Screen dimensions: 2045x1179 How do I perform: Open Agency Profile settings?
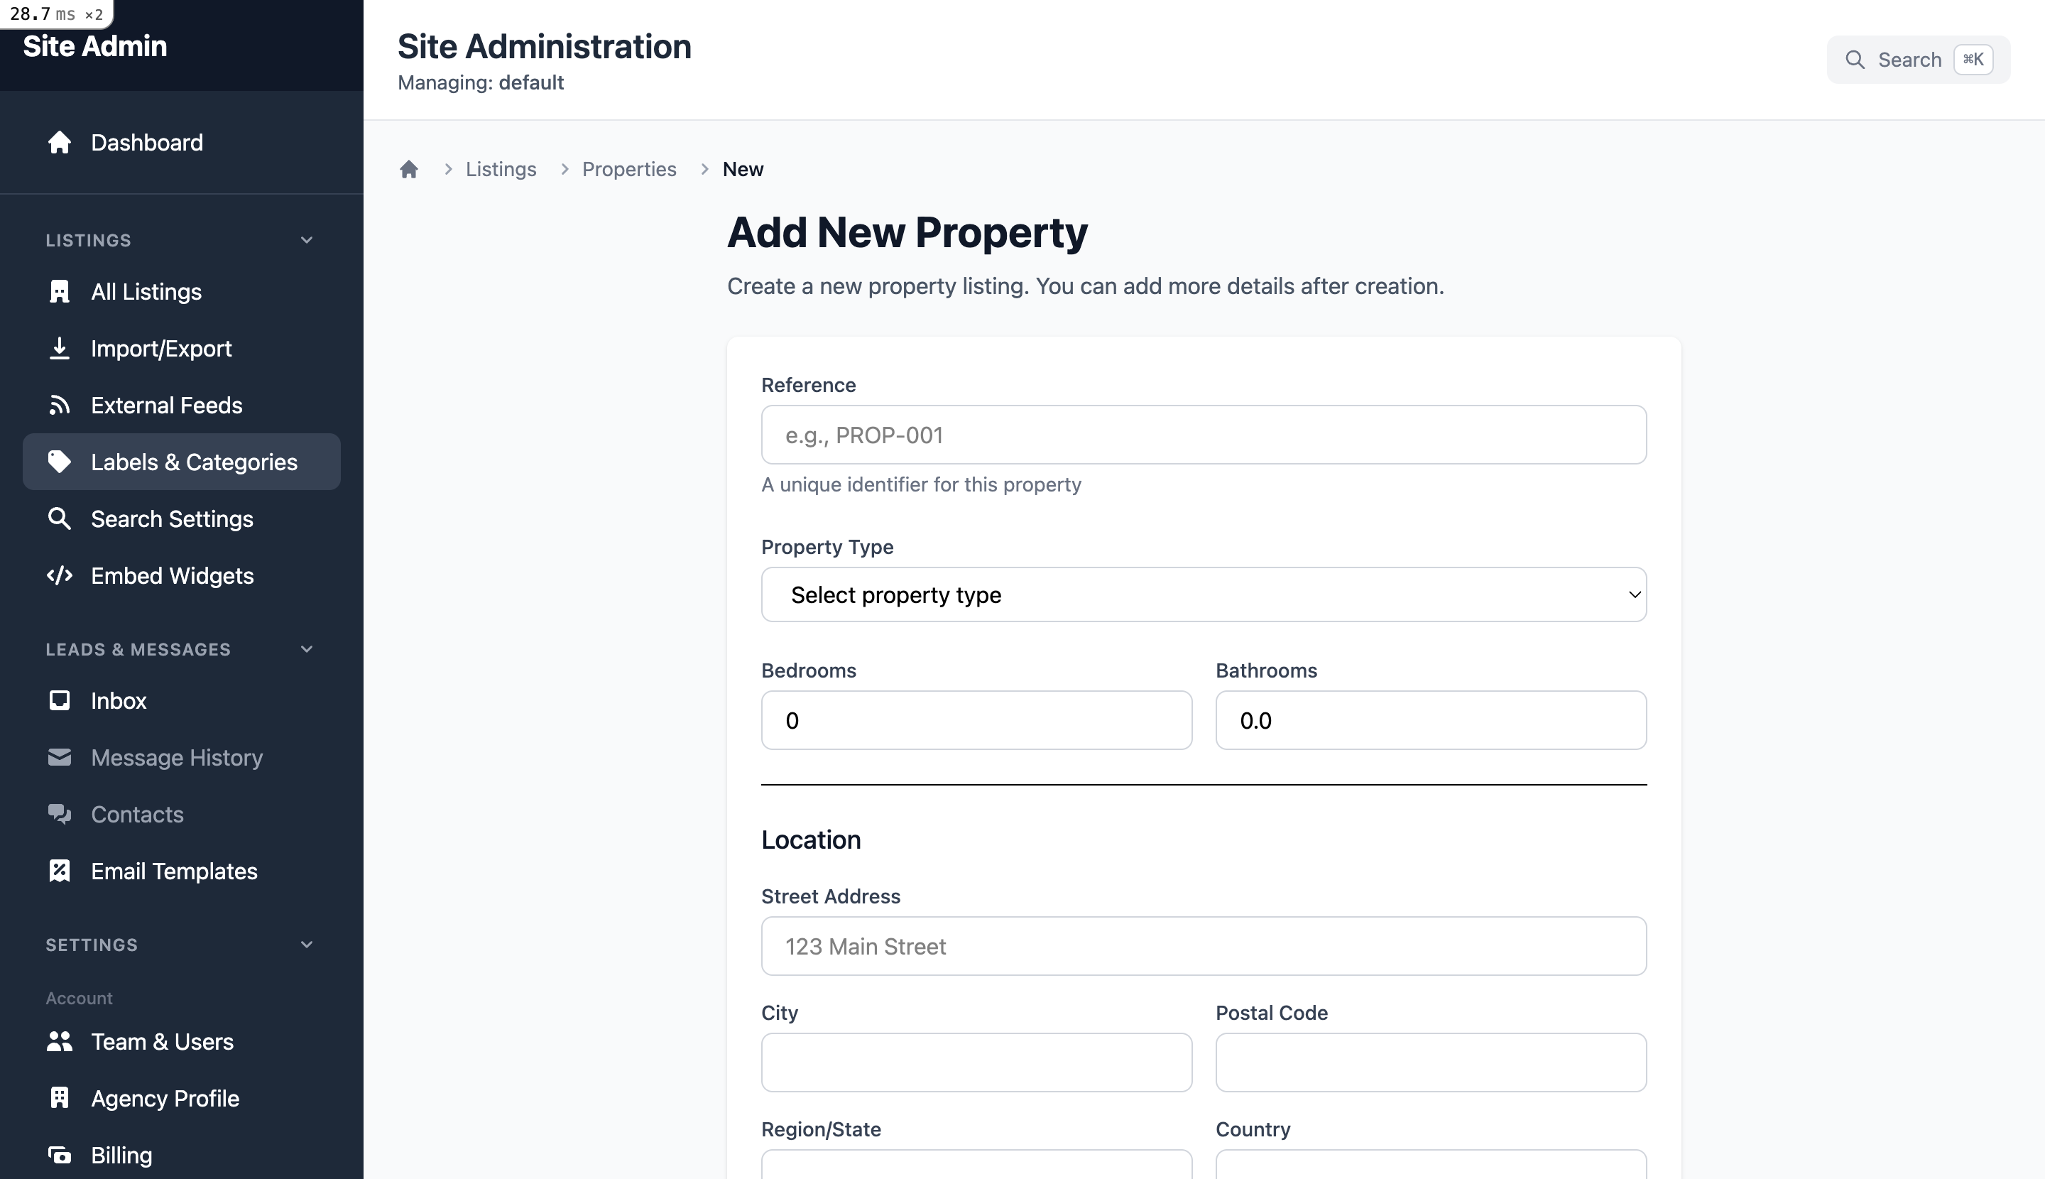(x=164, y=1098)
